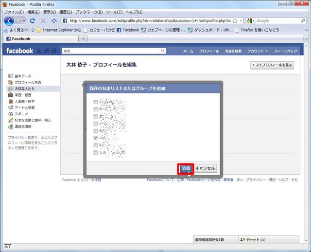The image size is (311, 252).
Task: Uncheck the ticked sixth checkbox in the dialog
Action: pyautogui.click(x=95, y=138)
